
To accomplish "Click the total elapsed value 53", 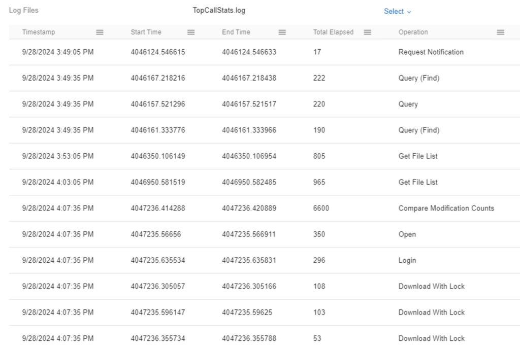I will (x=317, y=338).
